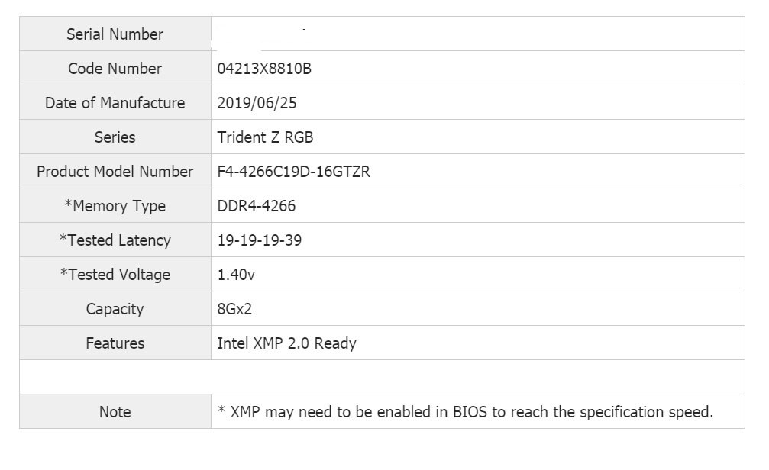The height and width of the screenshot is (470, 769).
Task: Click the Features label
Action: (115, 343)
